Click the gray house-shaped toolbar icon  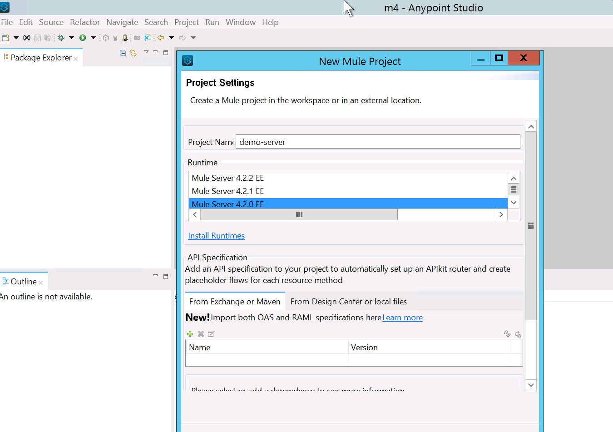pos(106,38)
